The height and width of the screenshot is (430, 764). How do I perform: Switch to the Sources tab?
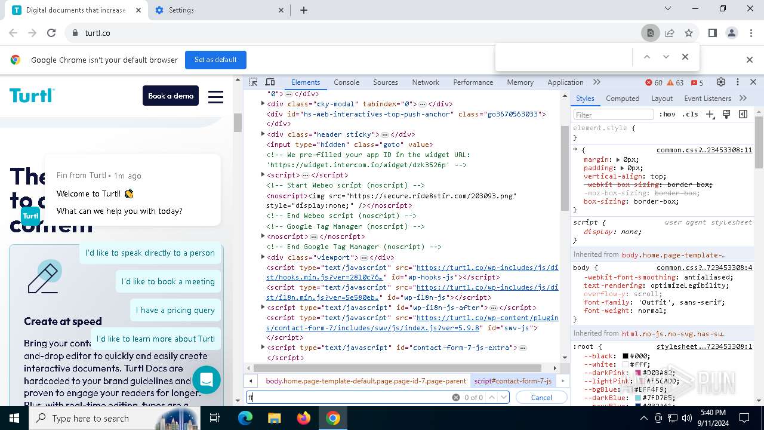pos(386,82)
